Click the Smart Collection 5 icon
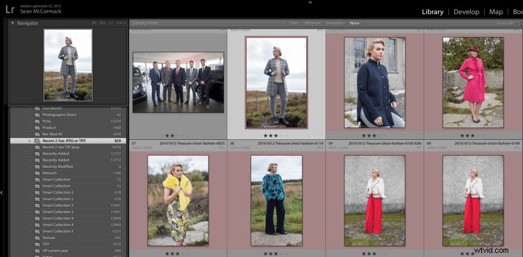Screen dimensions: 523x257 click(x=37, y=231)
